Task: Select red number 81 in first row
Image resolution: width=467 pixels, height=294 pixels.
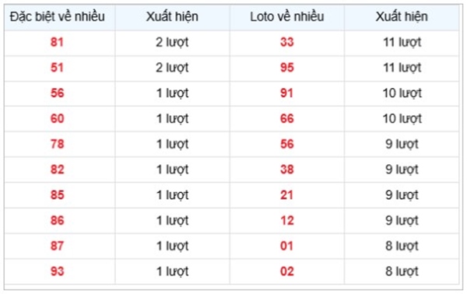Action: [57, 42]
